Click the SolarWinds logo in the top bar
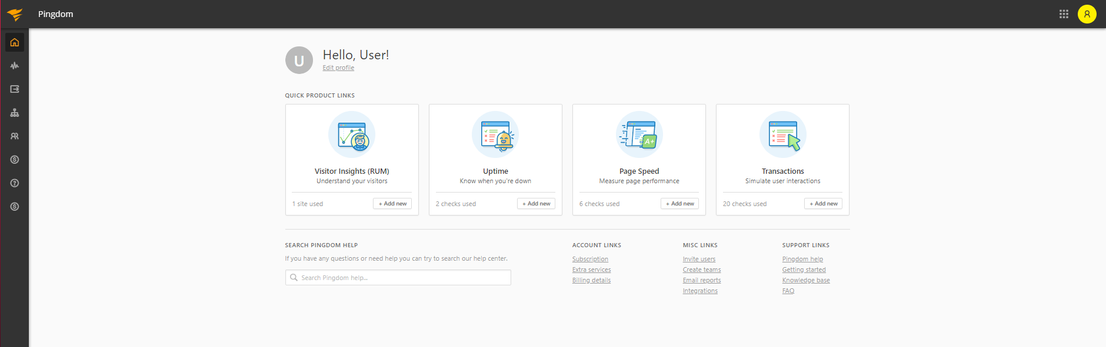This screenshot has height=347, width=1106. click(x=15, y=14)
